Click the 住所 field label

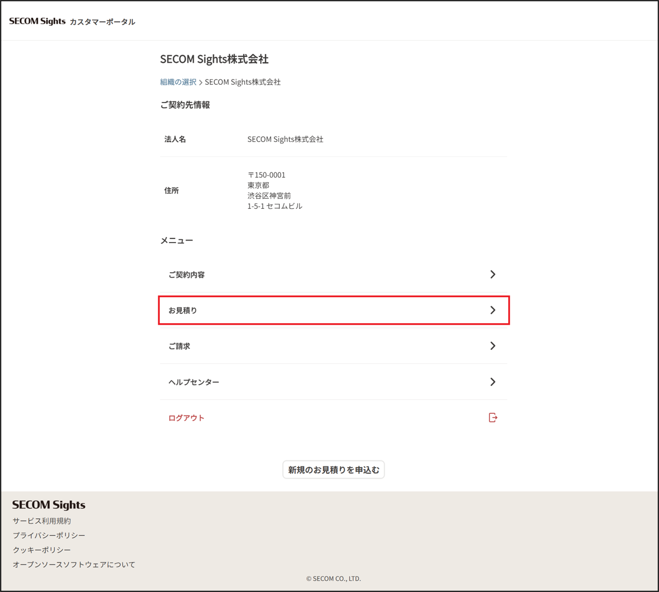click(x=171, y=191)
